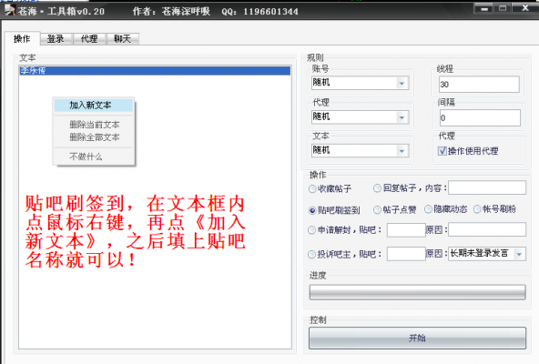Image resolution: width=539 pixels, height=364 pixels.
Task: Open the 长期未登录发言 reason dropdown
Action: tap(519, 254)
